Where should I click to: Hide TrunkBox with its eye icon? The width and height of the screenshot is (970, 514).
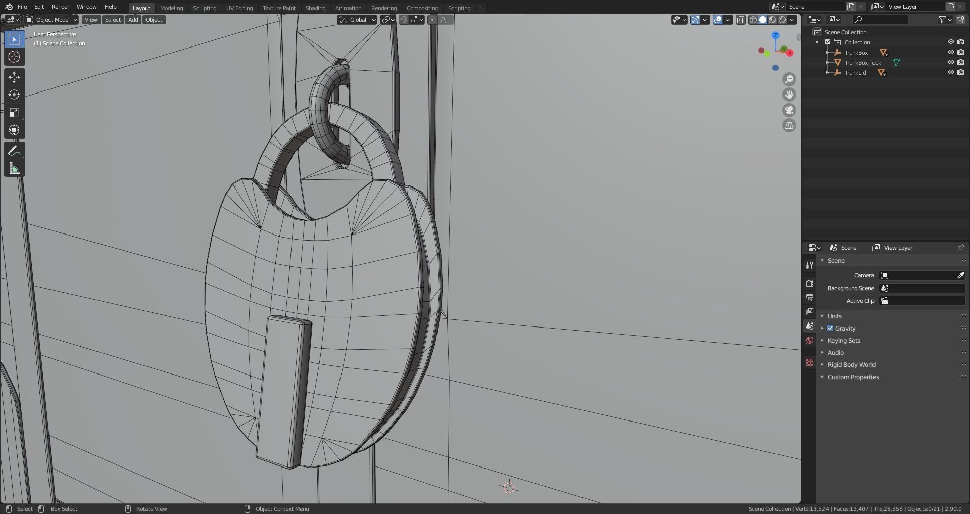tap(950, 53)
